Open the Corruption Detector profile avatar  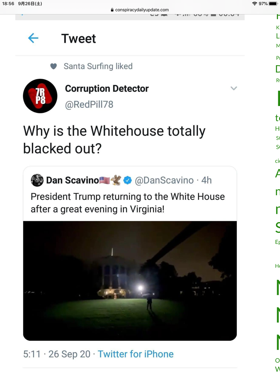tap(40, 96)
